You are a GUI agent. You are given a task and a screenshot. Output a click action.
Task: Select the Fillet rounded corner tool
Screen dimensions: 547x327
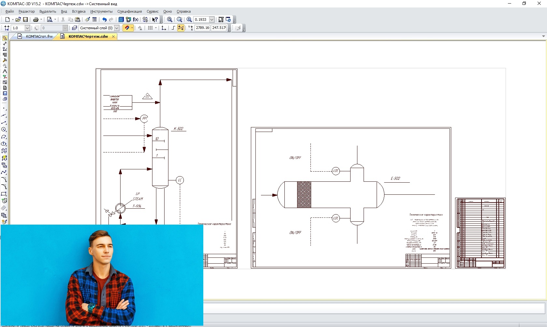pyautogui.click(x=4, y=187)
